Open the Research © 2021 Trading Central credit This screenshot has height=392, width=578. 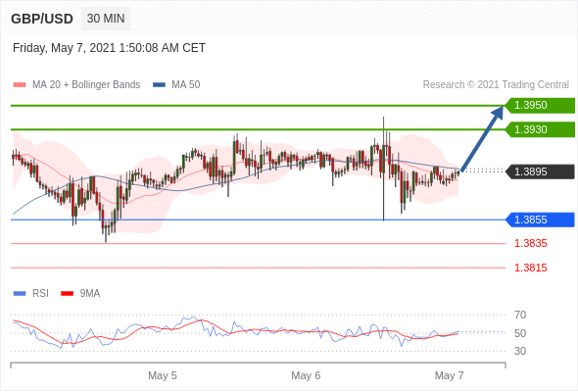tap(496, 85)
